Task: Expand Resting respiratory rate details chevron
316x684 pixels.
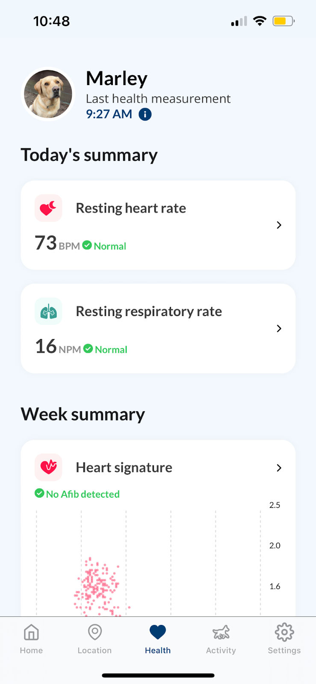Action: pyautogui.click(x=279, y=328)
